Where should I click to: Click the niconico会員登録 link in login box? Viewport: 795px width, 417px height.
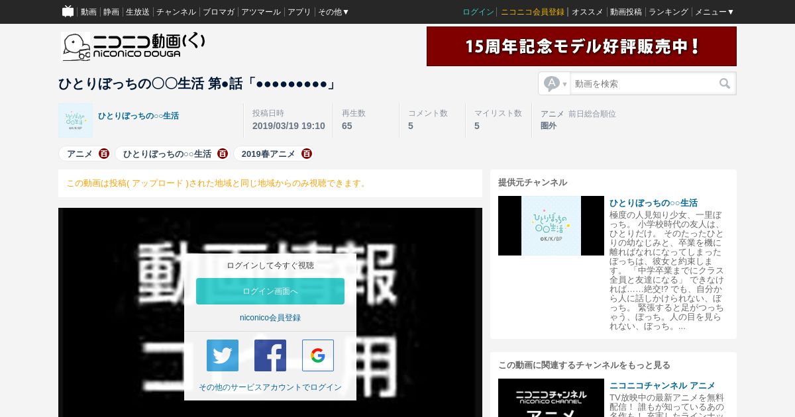tap(270, 318)
